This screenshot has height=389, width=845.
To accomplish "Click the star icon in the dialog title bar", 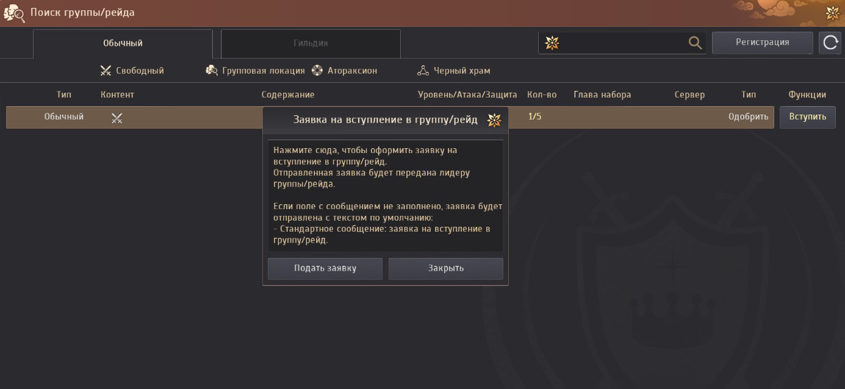I will (494, 120).
